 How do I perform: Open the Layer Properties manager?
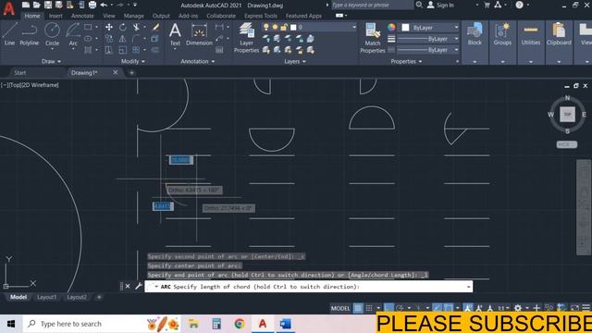pyautogui.click(x=246, y=37)
